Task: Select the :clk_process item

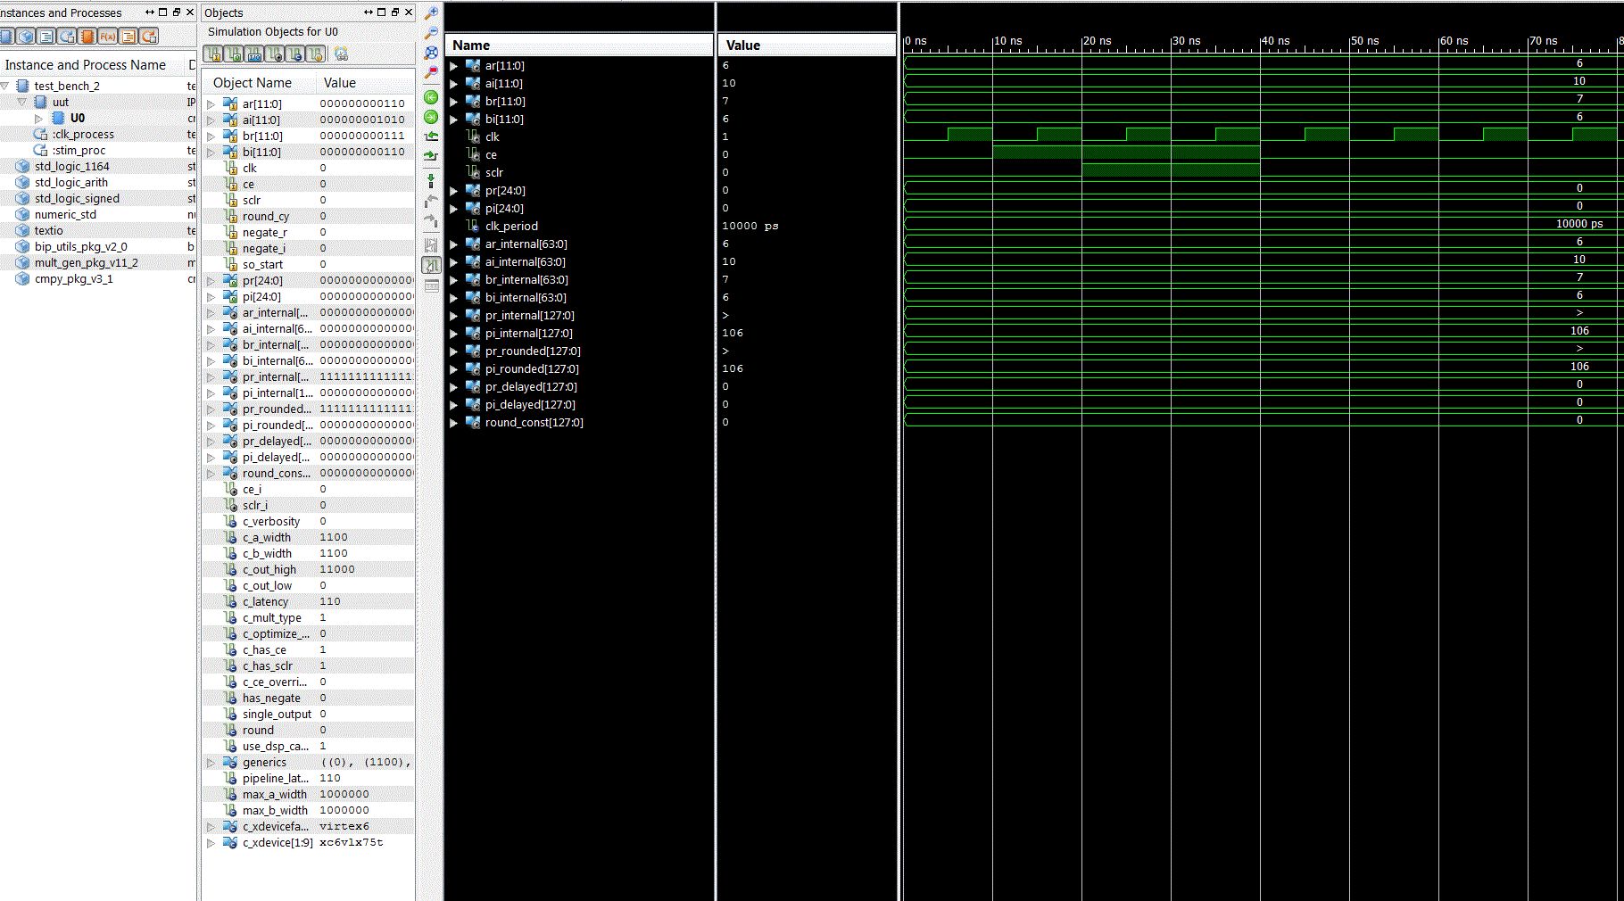Action: tap(83, 135)
